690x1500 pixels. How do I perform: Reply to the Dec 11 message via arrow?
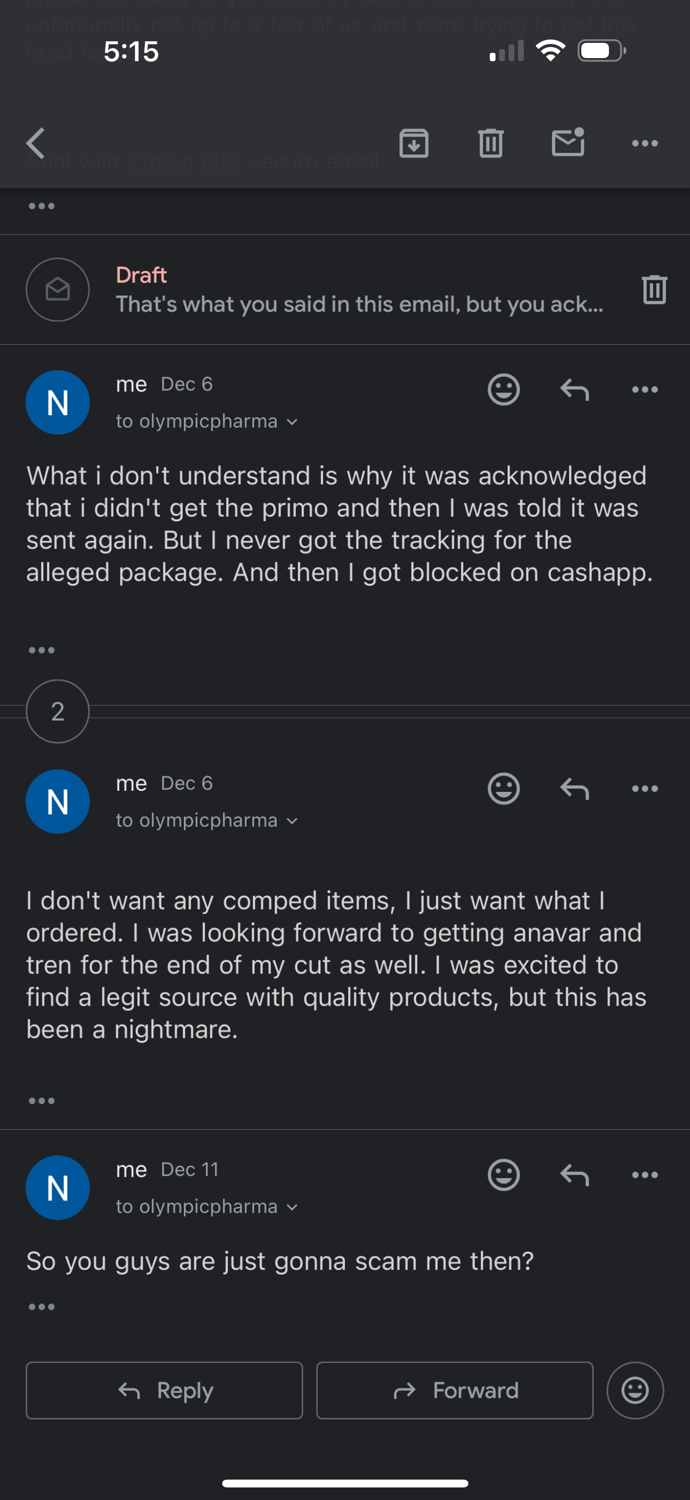pos(574,1175)
